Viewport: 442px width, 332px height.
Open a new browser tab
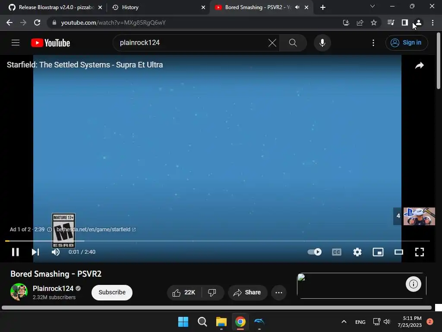(323, 7)
